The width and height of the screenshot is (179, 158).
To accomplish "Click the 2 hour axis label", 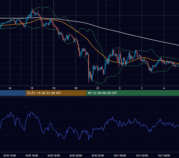I will pos(142,88).
